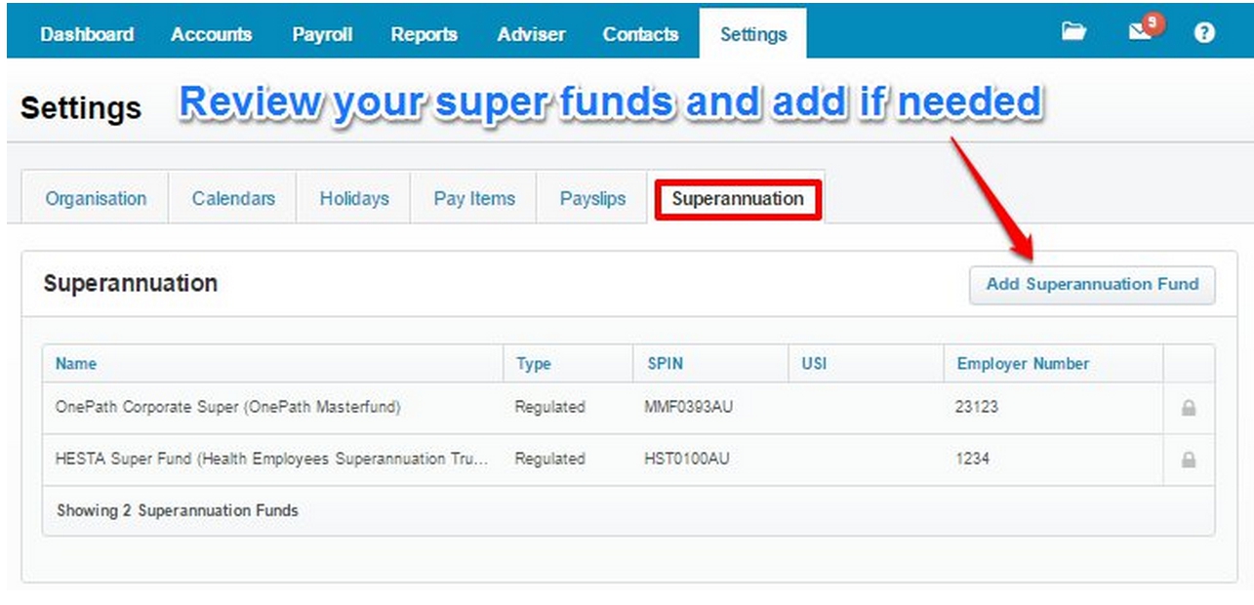
Task: Select the Pay Items tab
Action: point(474,199)
